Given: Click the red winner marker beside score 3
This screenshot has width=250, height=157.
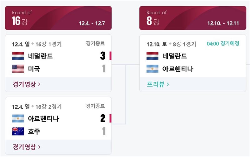Looking at the screenshot, I should pyautogui.click(x=111, y=56).
